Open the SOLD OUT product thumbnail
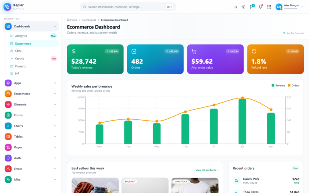The width and height of the screenshot is (309, 193). pos(145,185)
